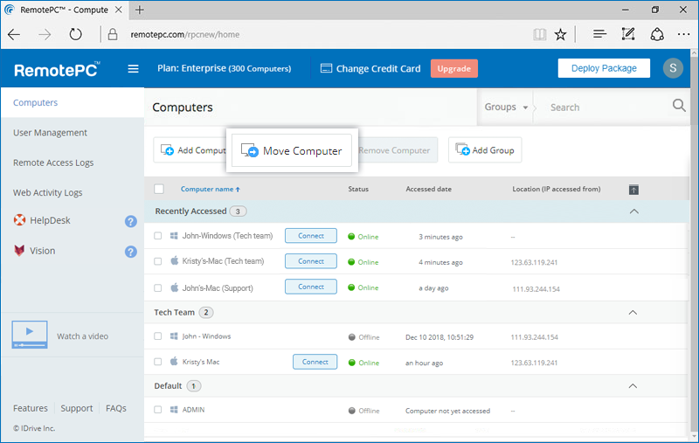The width and height of the screenshot is (699, 443).
Task: Check the John's-Mac (Support) checkbox
Action: (158, 287)
